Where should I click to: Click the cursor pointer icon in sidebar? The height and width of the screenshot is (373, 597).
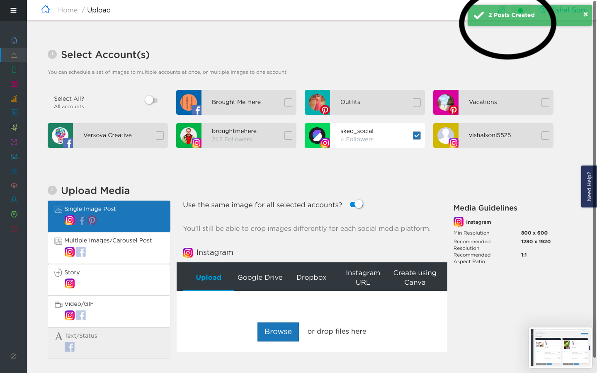tap(14, 127)
